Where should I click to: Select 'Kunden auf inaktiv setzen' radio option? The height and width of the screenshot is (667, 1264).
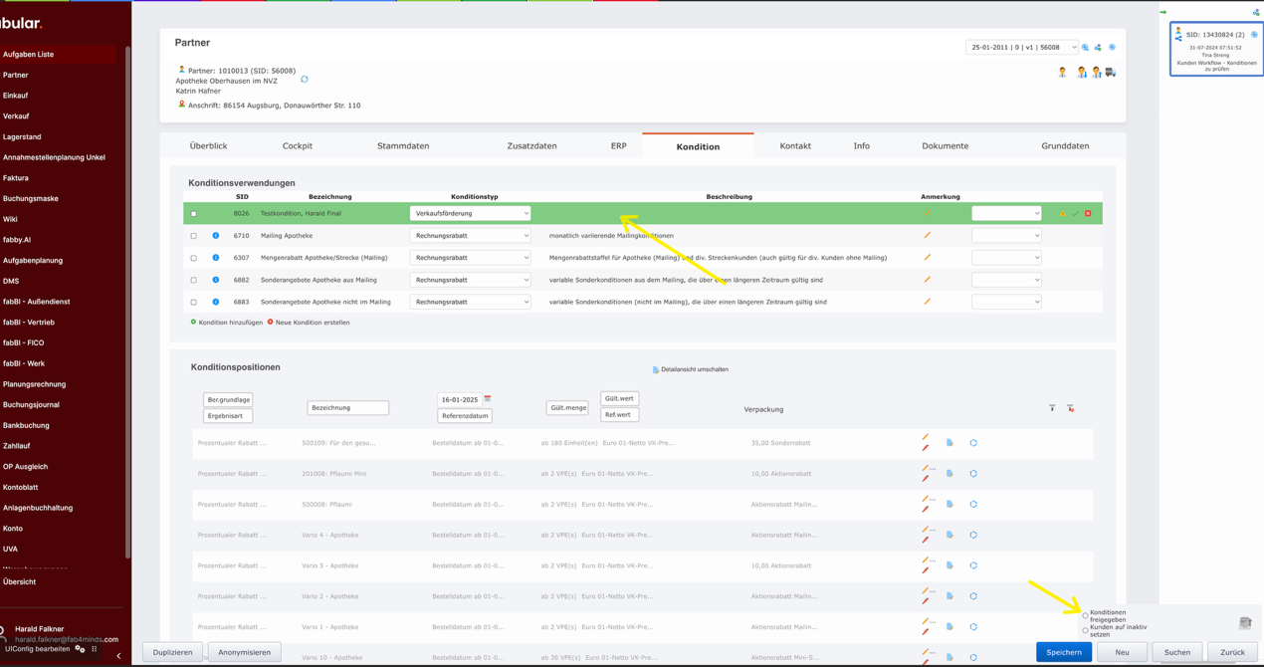coord(1085,630)
